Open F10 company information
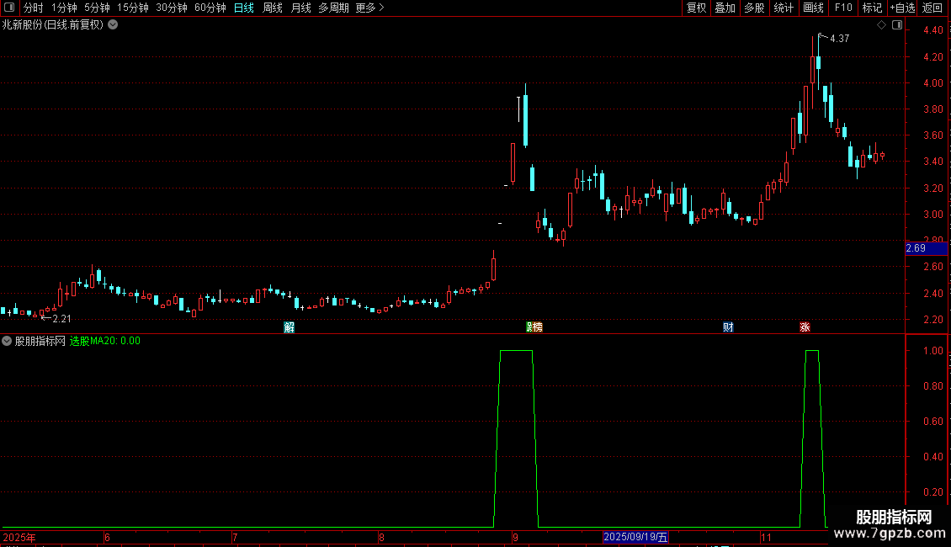951x547 pixels. pyautogui.click(x=843, y=8)
